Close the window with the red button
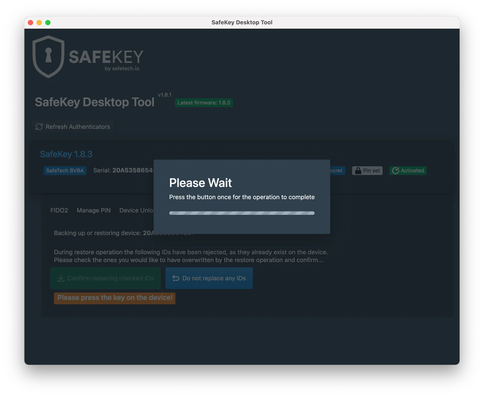Screen dimensions: 484x397 point(31,23)
